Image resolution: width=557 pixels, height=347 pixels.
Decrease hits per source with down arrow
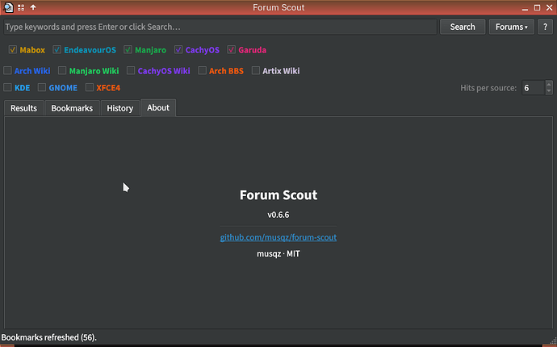549,91
